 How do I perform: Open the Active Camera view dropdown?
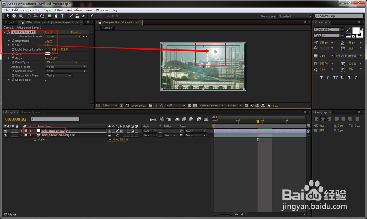(211, 106)
